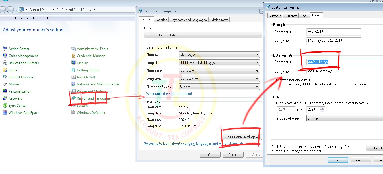Expand the Short time format dropdown
Screen dimensions: 383x174
click(x=257, y=71)
